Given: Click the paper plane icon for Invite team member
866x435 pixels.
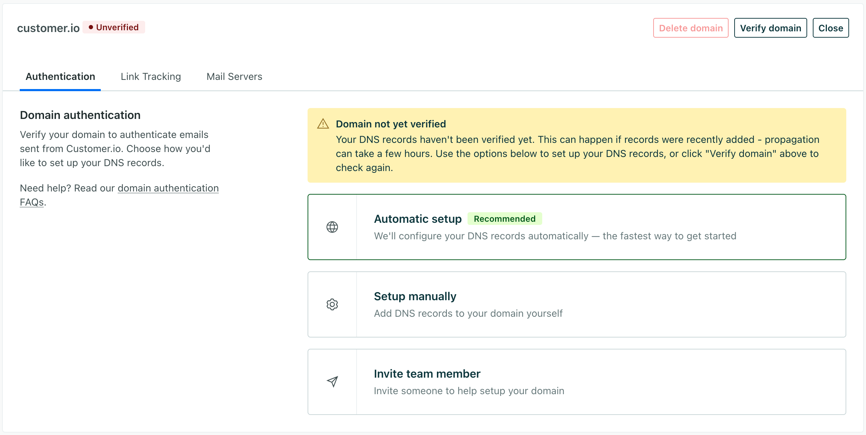Looking at the screenshot, I should point(332,382).
